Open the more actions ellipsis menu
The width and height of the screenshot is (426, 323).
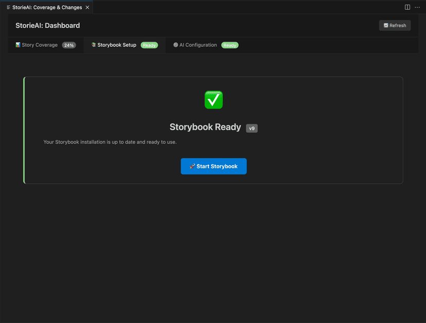coord(417,7)
